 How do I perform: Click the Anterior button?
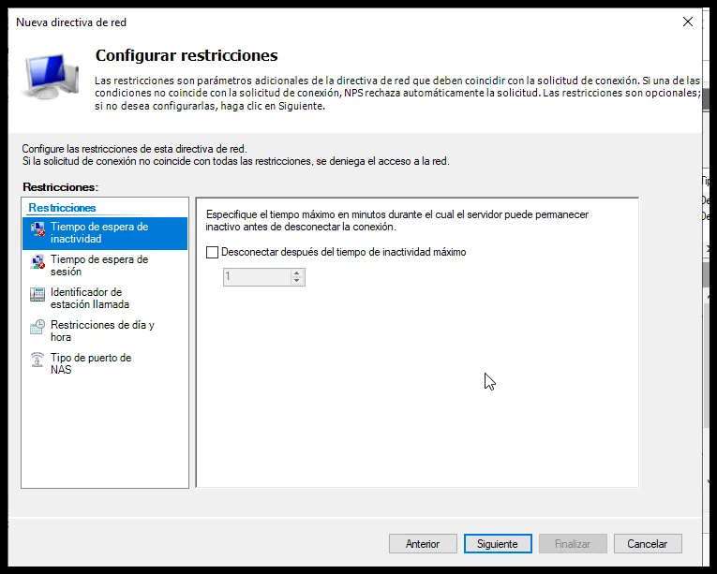423,544
